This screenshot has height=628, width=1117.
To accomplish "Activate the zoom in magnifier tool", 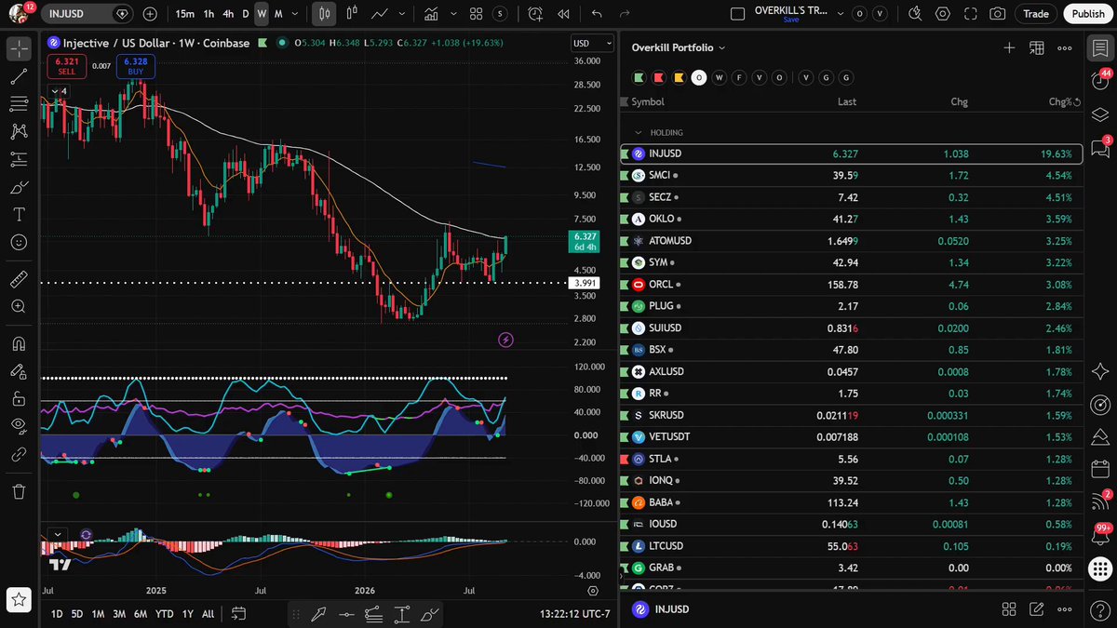I will tap(19, 306).
